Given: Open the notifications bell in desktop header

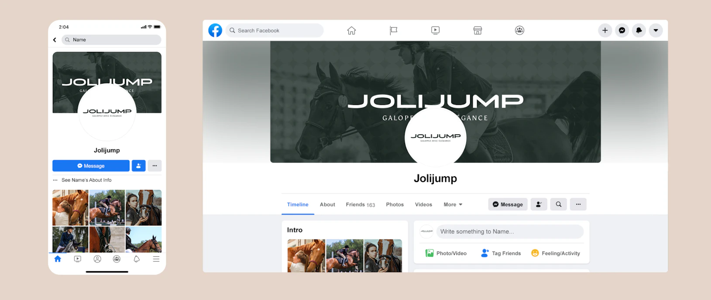Looking at the screenshot, I should (x=639, y=30).
